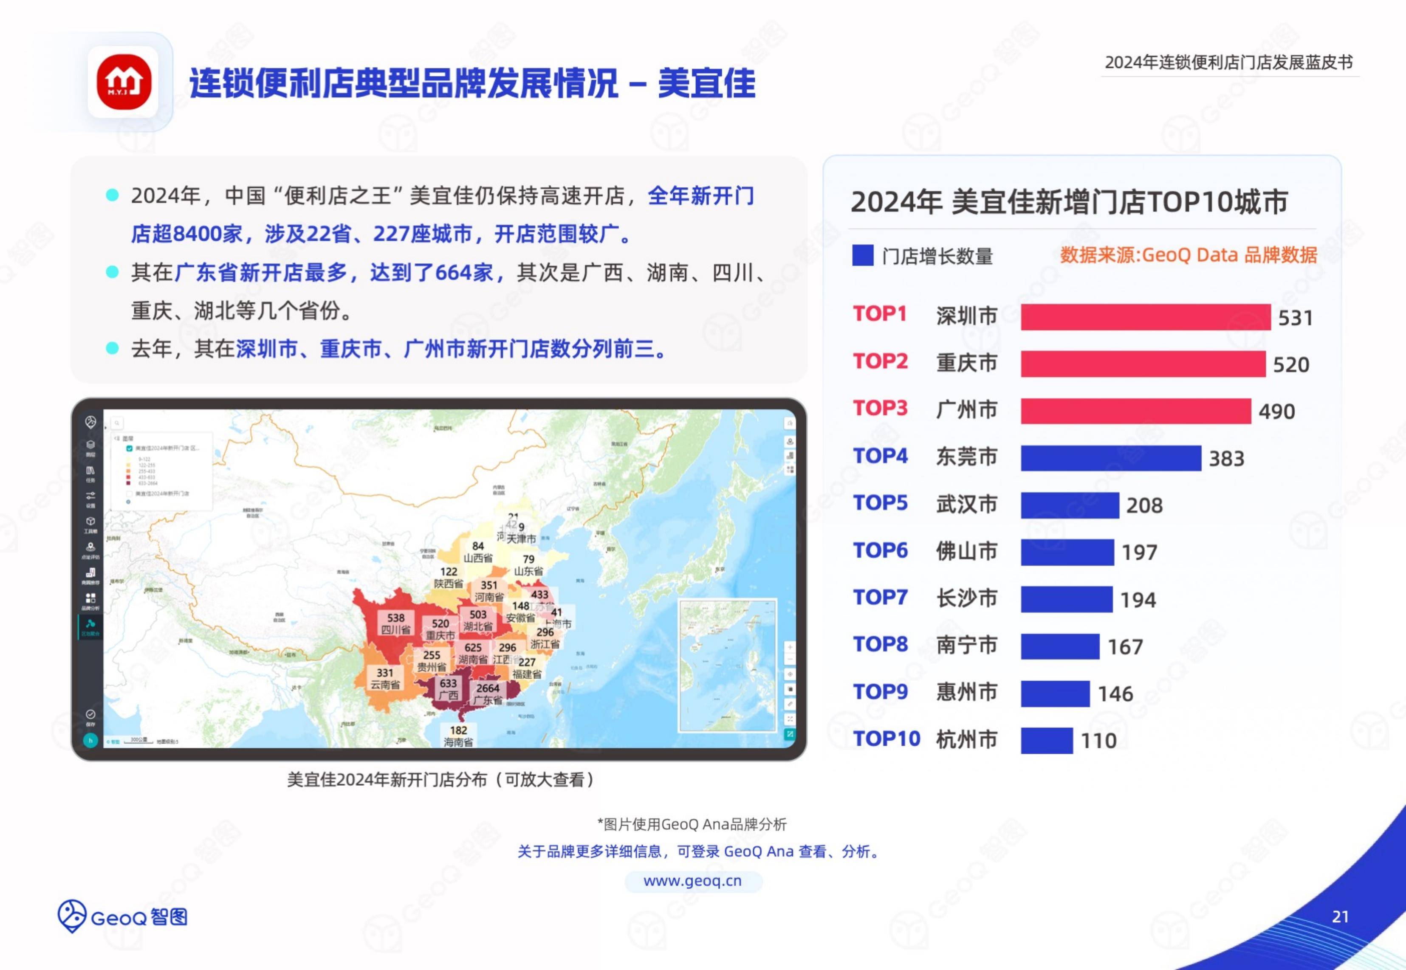Viewport: 1406px width, 970px height.
Task: Uncheck the 美宜佳2024年新开门店 区 layer checkbox
Action: tap(129, 448)
